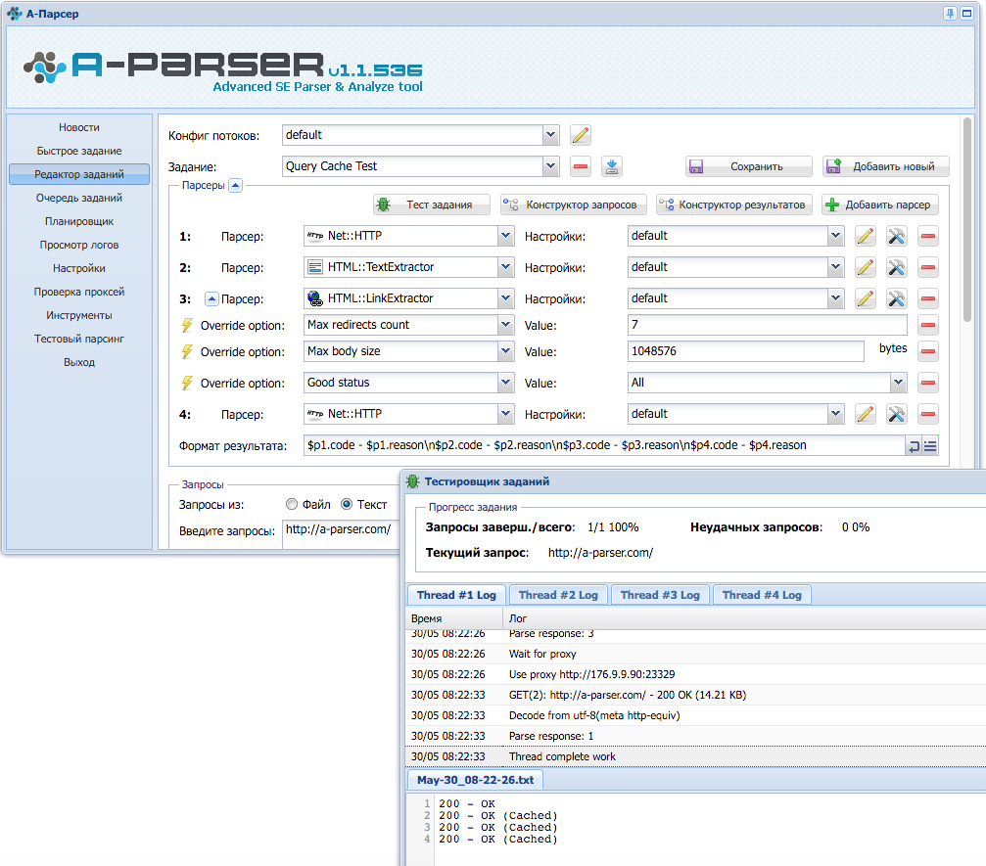This screenshot has height=866, width=986.
Task: Open parser 2 HTML::TextExtractor dropdown
Action: point(505,267)
